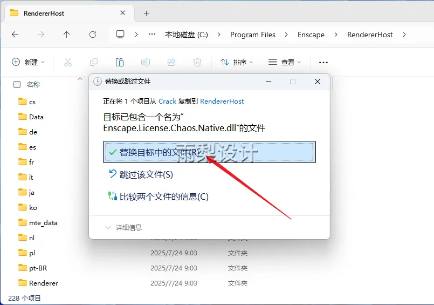Click the This PC monitor icon in address bar
This screenshot has height=305, width=434.
coord(120,35)
